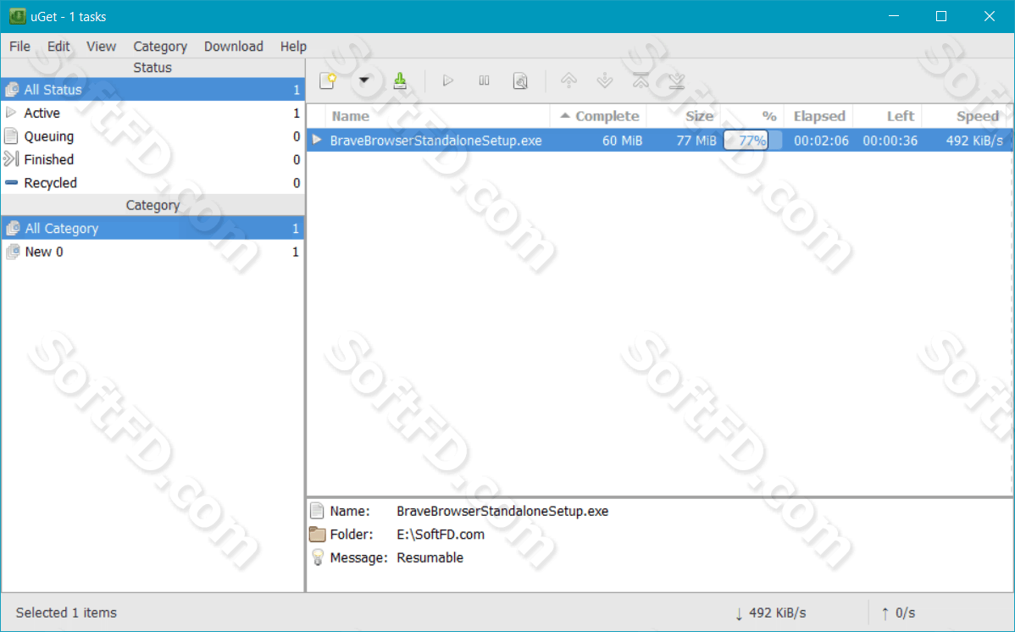
Task: Sort by the Elapsed column header
Action: (818, 116)
